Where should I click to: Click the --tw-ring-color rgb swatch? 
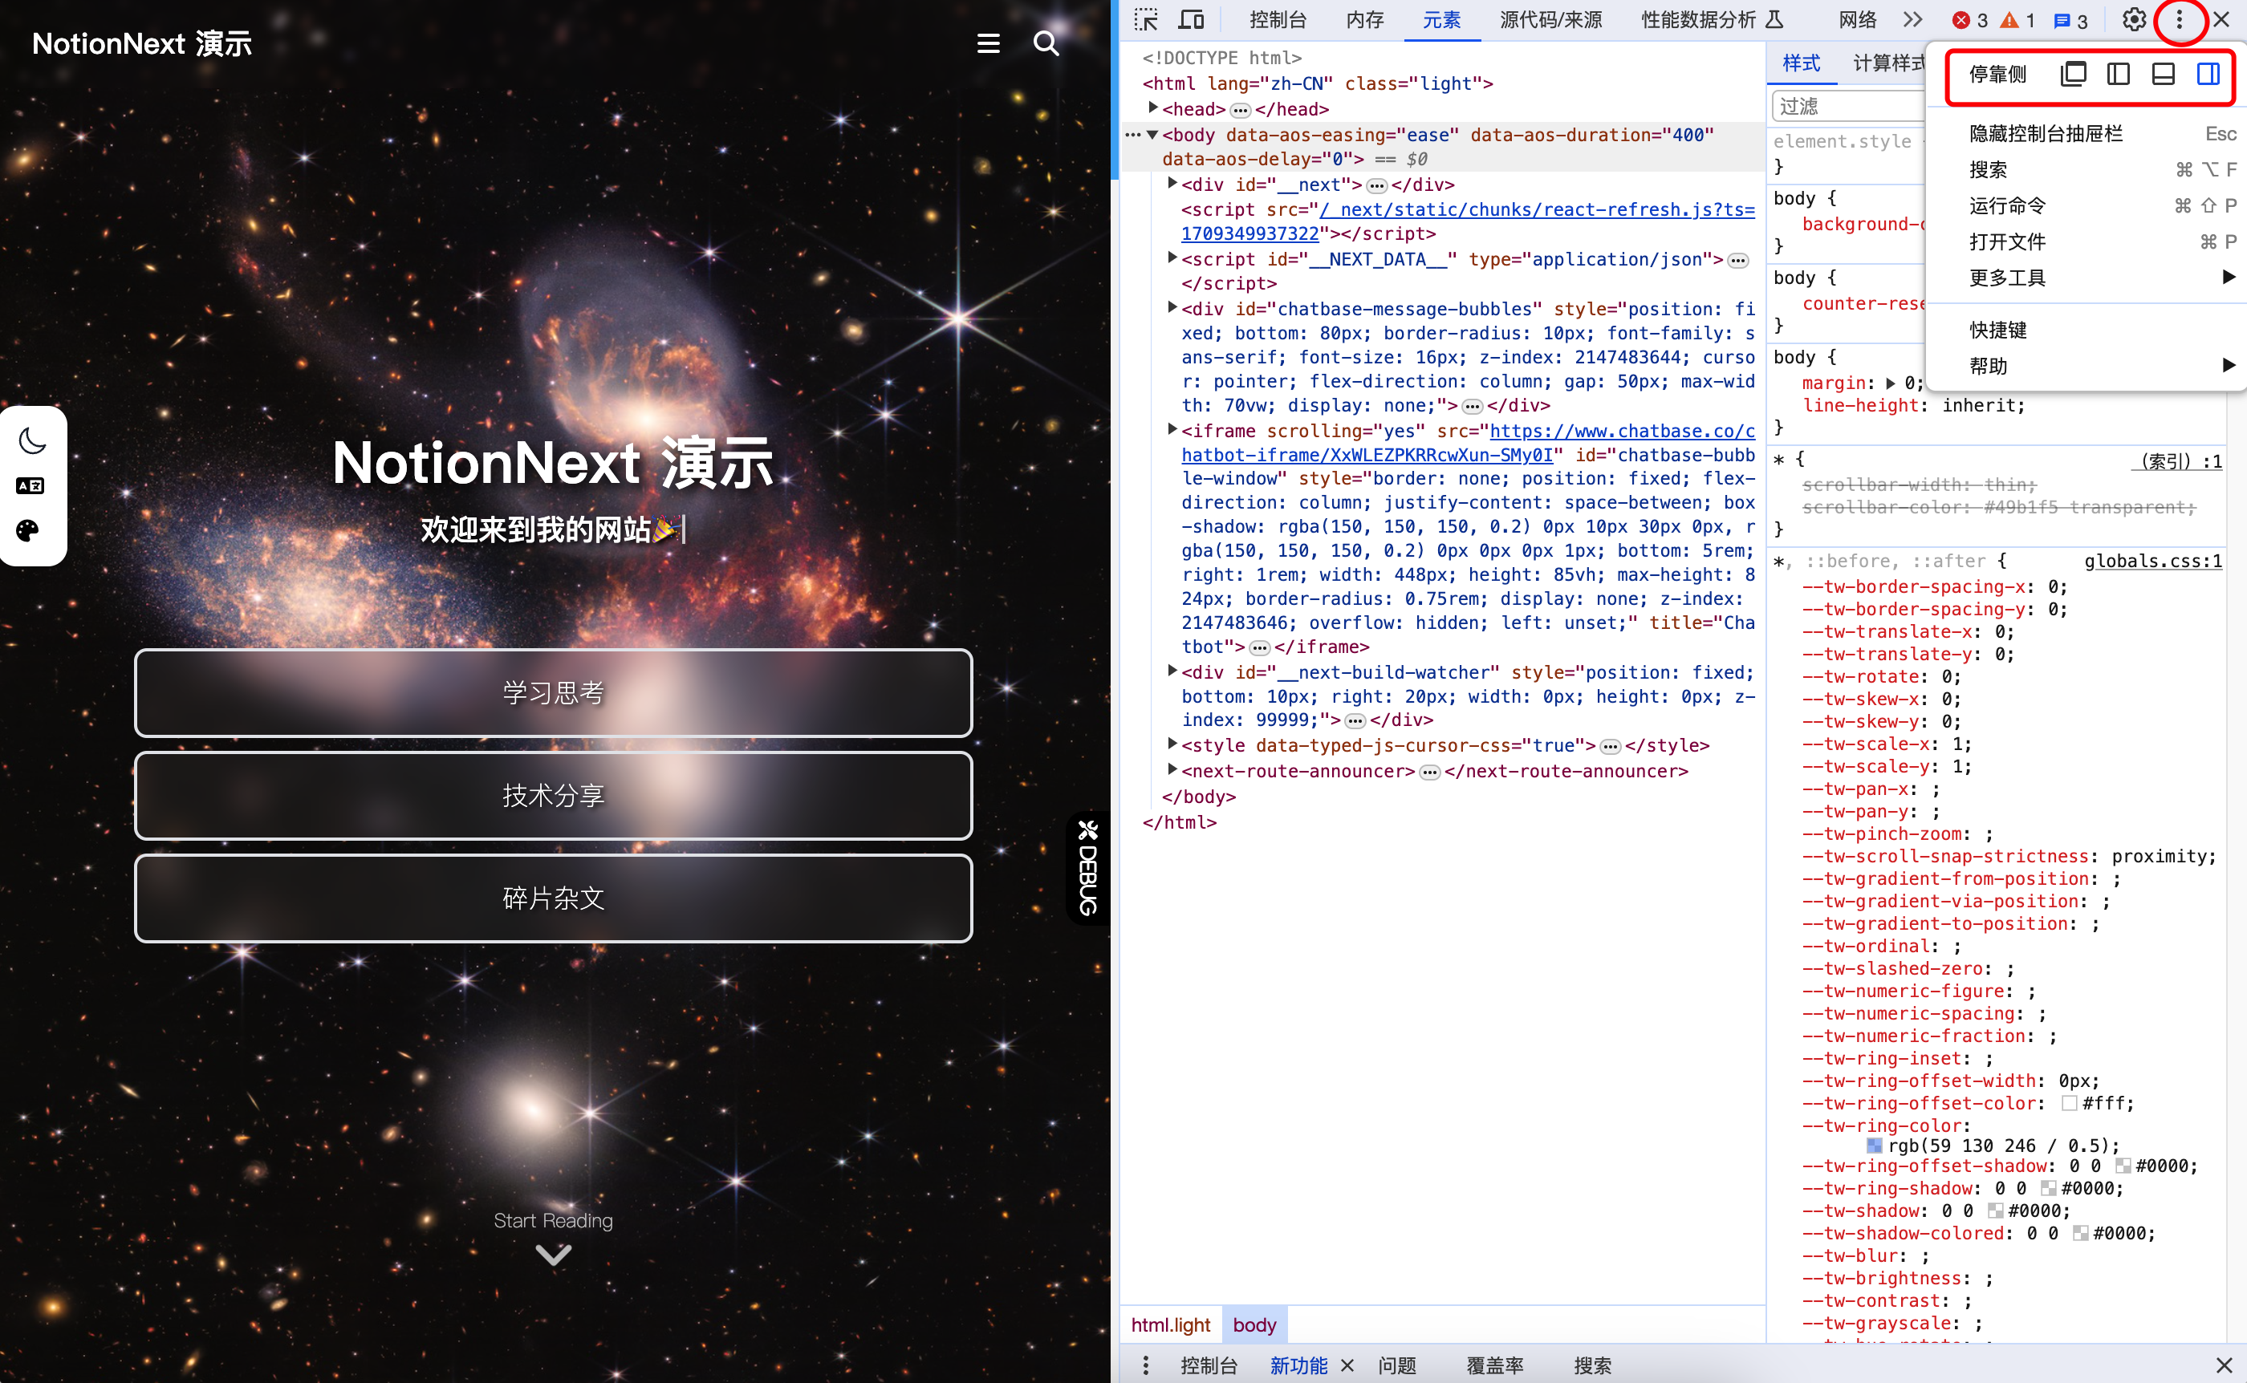pos(1875,1146)
